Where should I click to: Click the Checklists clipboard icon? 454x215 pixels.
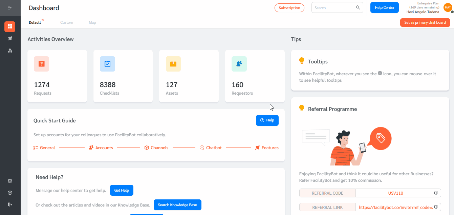107,64
